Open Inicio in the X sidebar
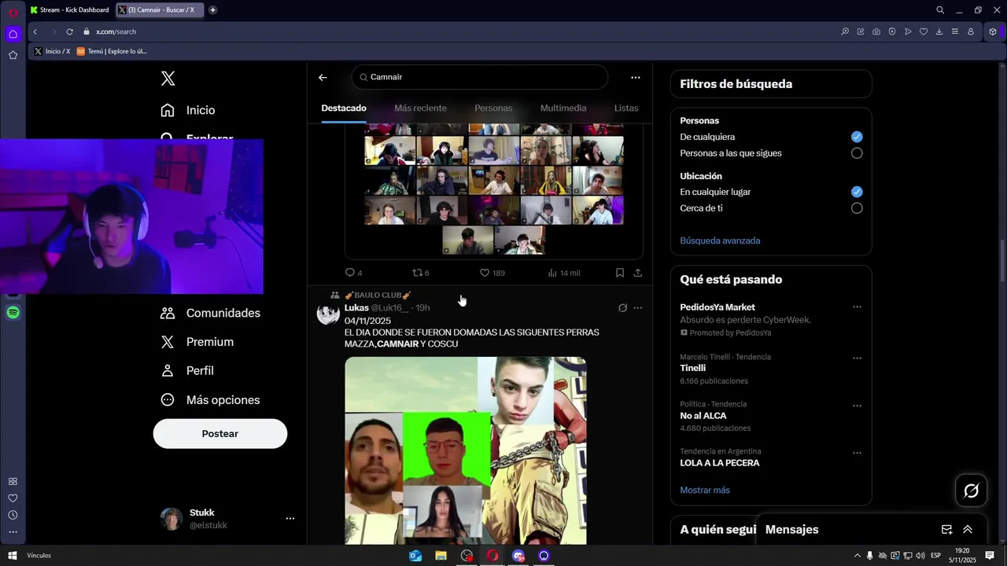Viewport: 1007px width, 566px height. [x=188, y=110]
